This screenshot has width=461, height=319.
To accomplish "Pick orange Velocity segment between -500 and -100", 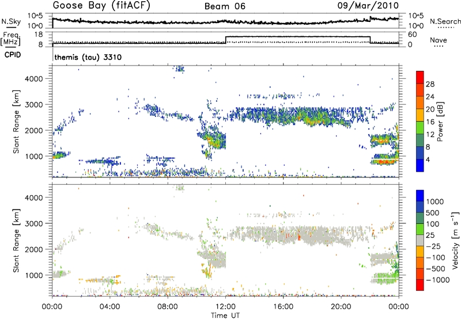I will [x=420, y=263].
